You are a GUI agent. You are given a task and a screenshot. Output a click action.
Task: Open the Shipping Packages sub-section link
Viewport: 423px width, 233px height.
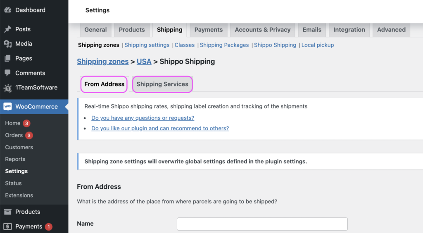224,45
